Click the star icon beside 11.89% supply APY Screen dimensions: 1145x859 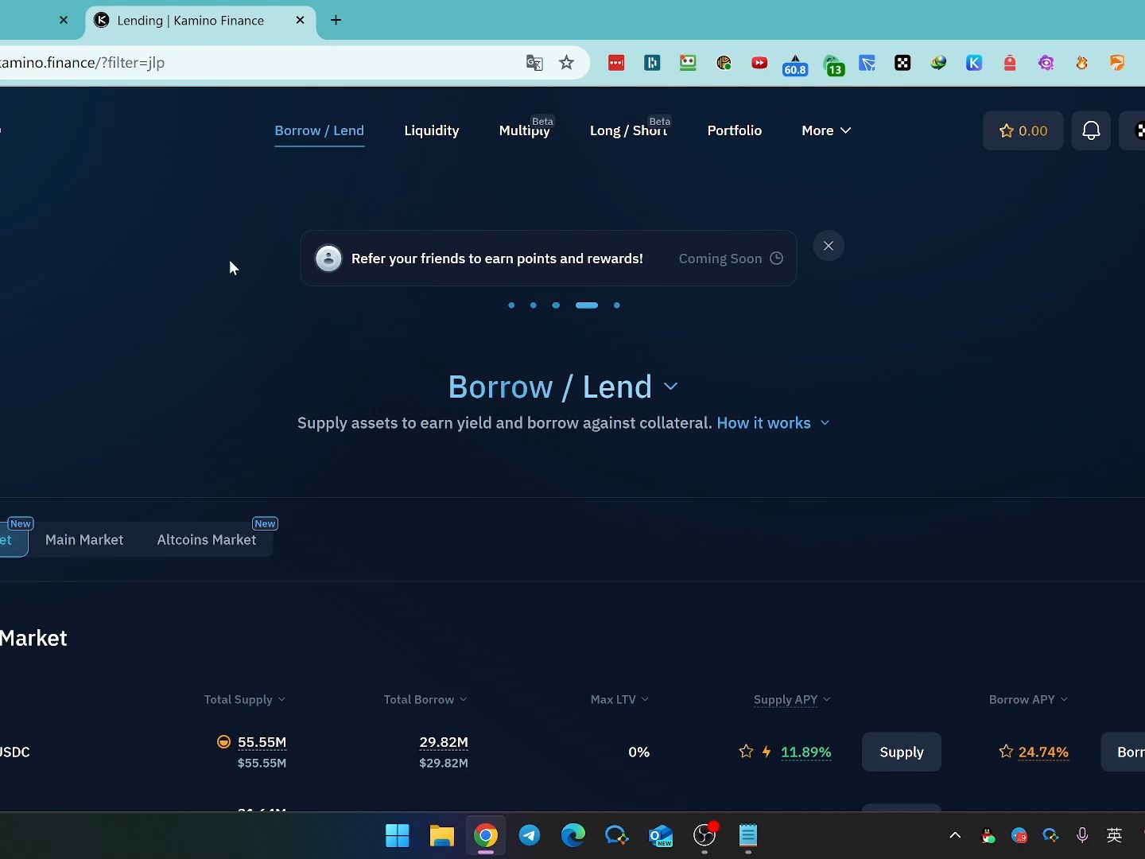(x=746, y=752)
